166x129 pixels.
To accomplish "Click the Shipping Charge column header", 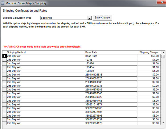I will pos(149,52).
